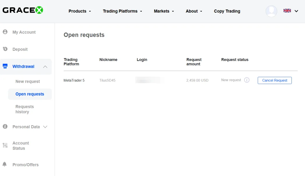Open My Account in sidebar
The image size is (305, 176).
click(x=24, y=32)
